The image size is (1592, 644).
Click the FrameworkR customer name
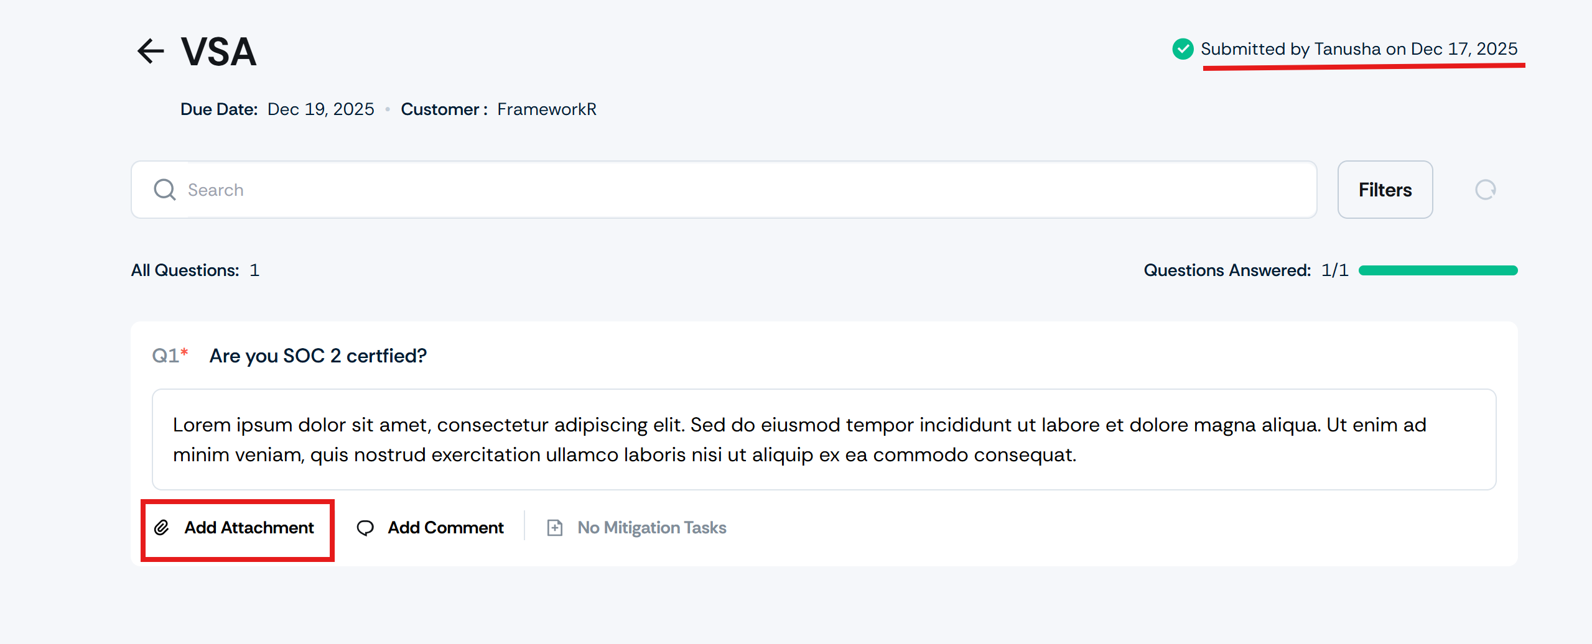tap(546, 109)
